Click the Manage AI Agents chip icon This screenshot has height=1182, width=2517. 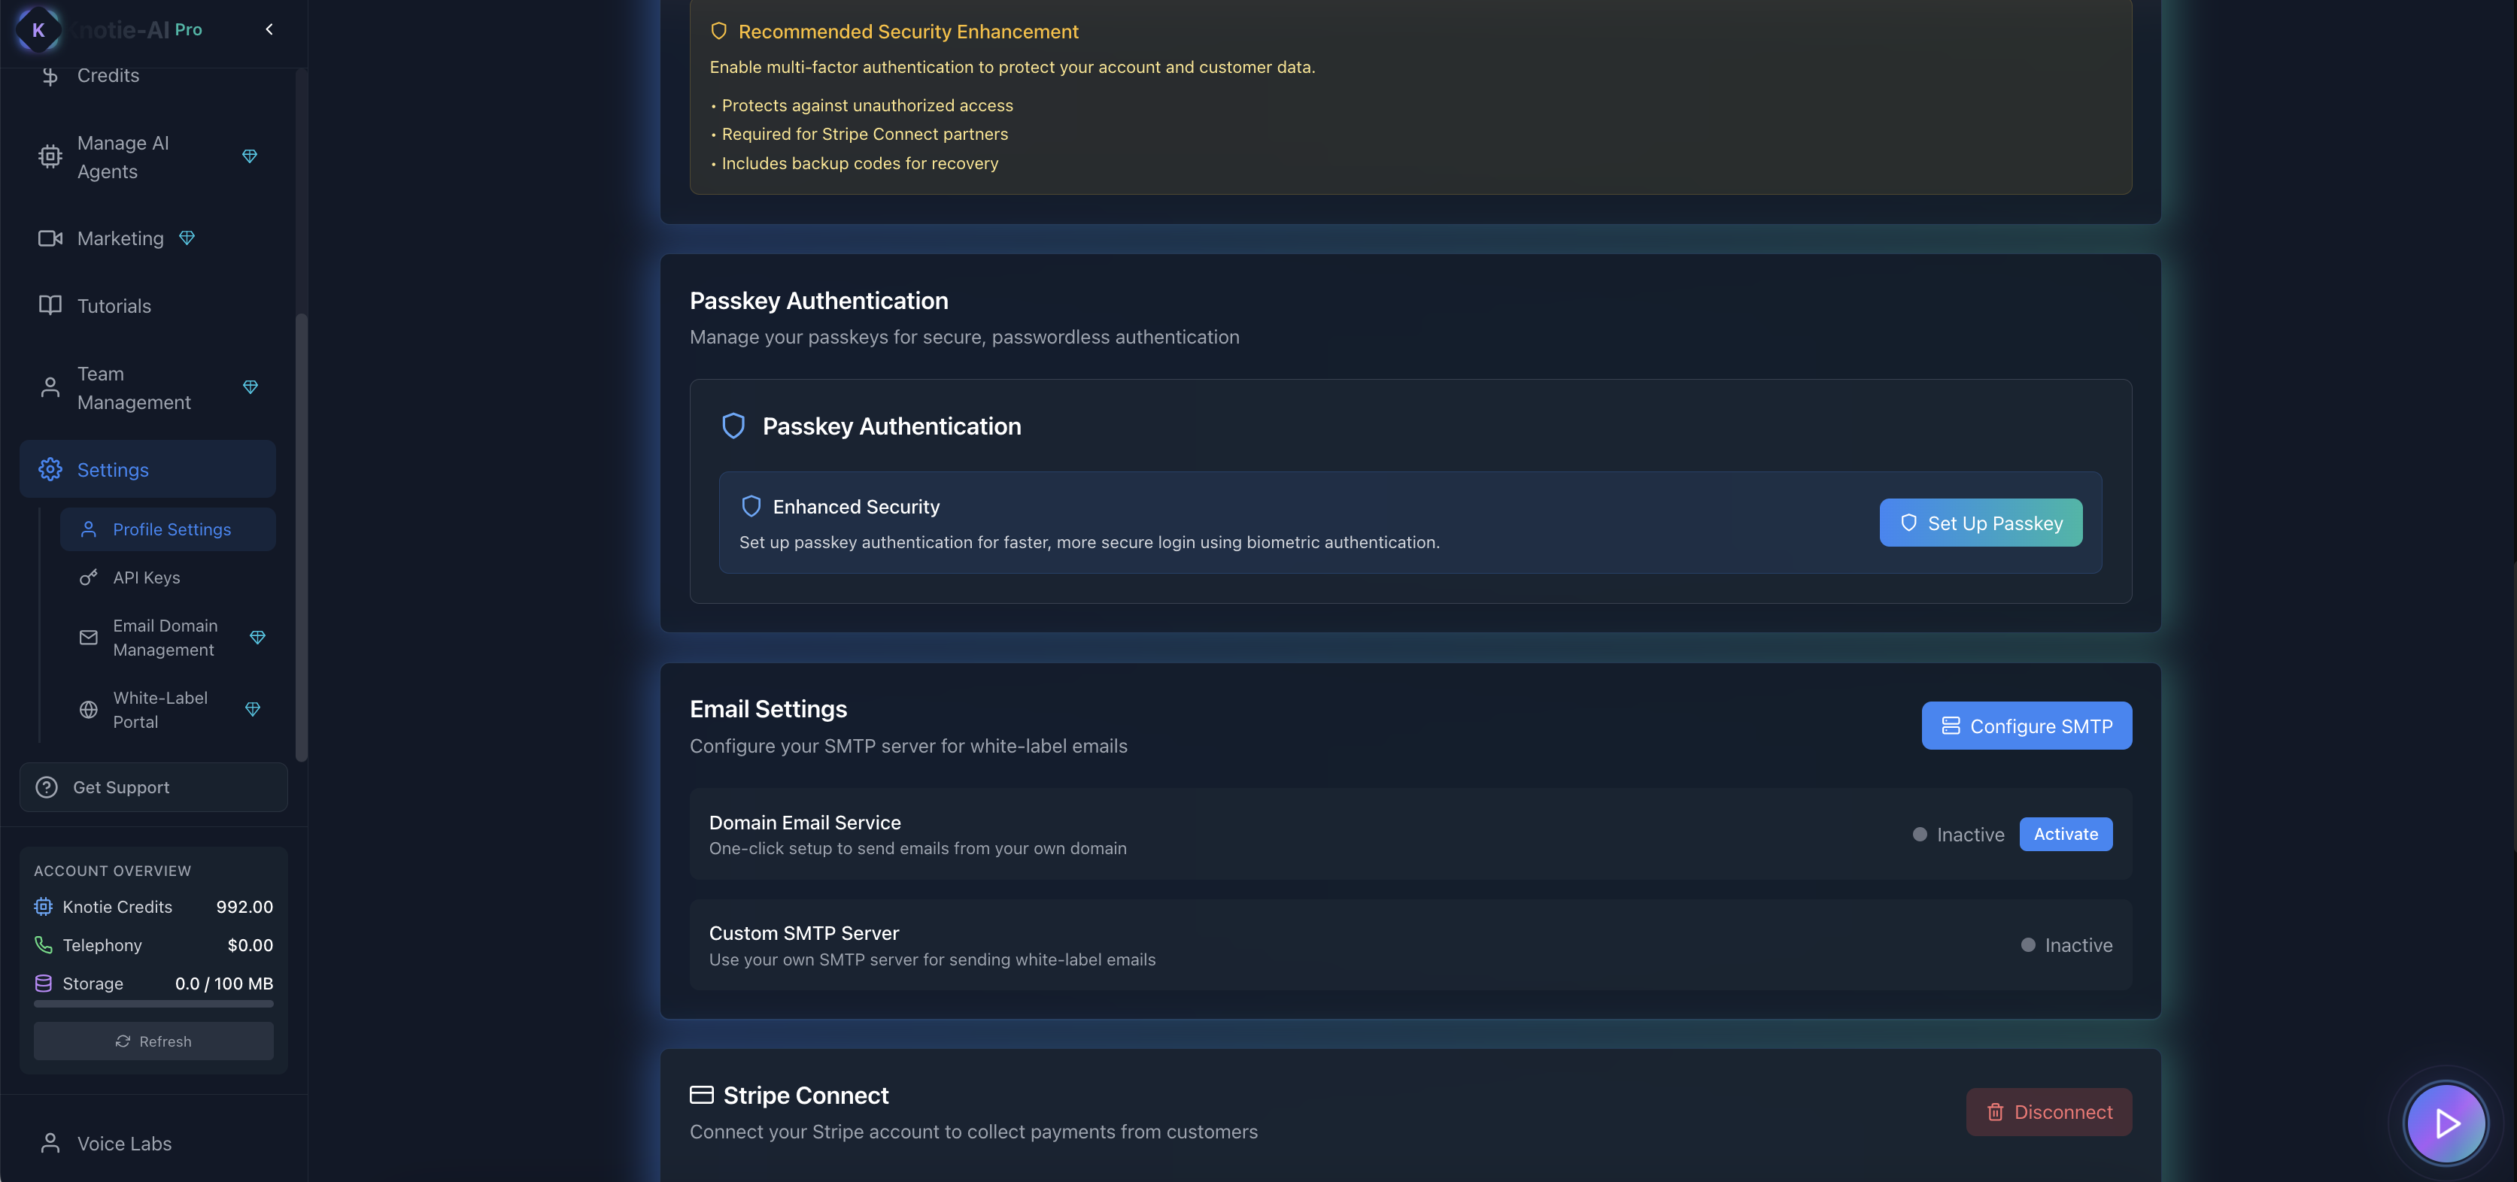[x=50, y=156]
